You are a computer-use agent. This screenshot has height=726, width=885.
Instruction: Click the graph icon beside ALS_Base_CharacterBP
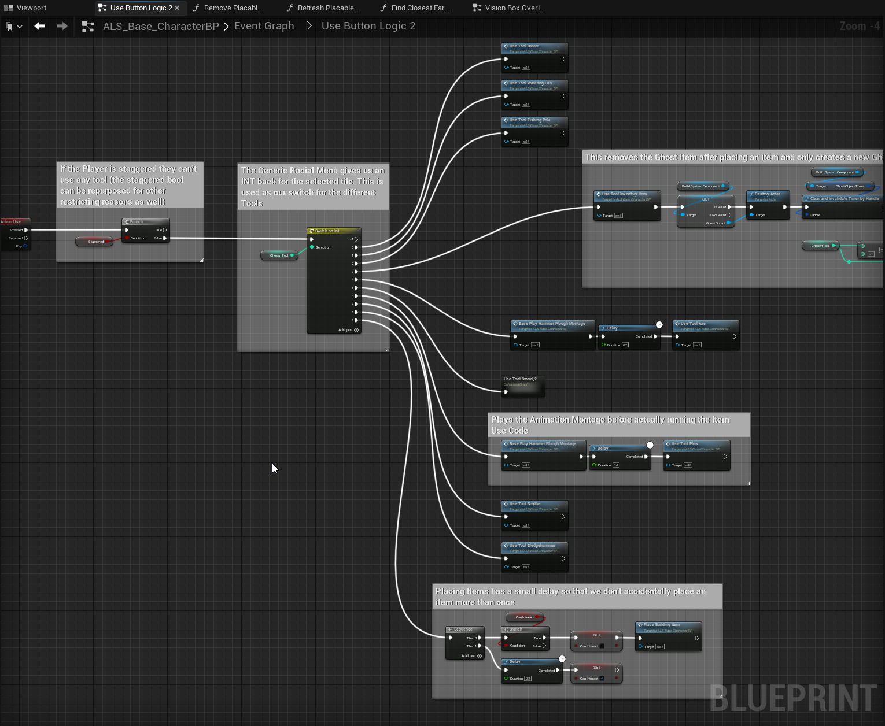coord(88,27)
